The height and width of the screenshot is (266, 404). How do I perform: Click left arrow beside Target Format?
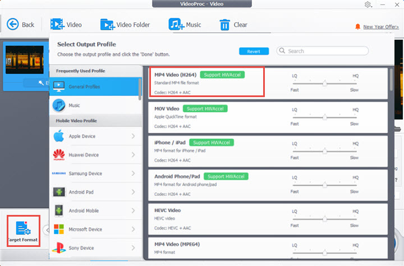click(47, 230)
